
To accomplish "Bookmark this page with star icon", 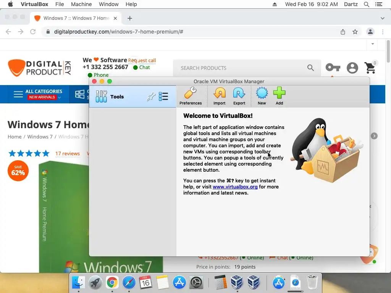I will point(355,32).
